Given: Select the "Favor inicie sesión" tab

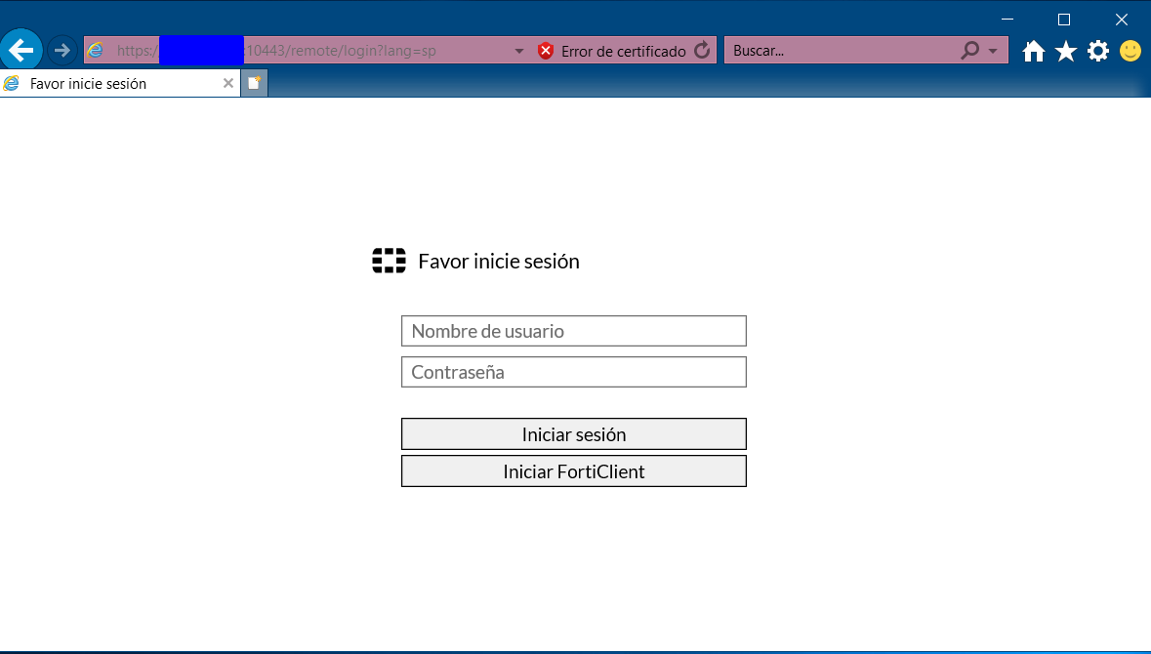Looking at the screenshot, I should (107, 84).
